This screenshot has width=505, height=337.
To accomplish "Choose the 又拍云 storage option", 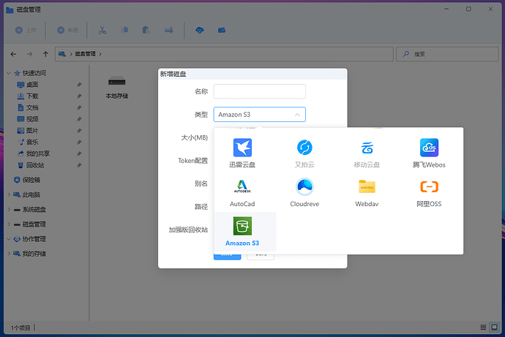I will coord(304,154).
